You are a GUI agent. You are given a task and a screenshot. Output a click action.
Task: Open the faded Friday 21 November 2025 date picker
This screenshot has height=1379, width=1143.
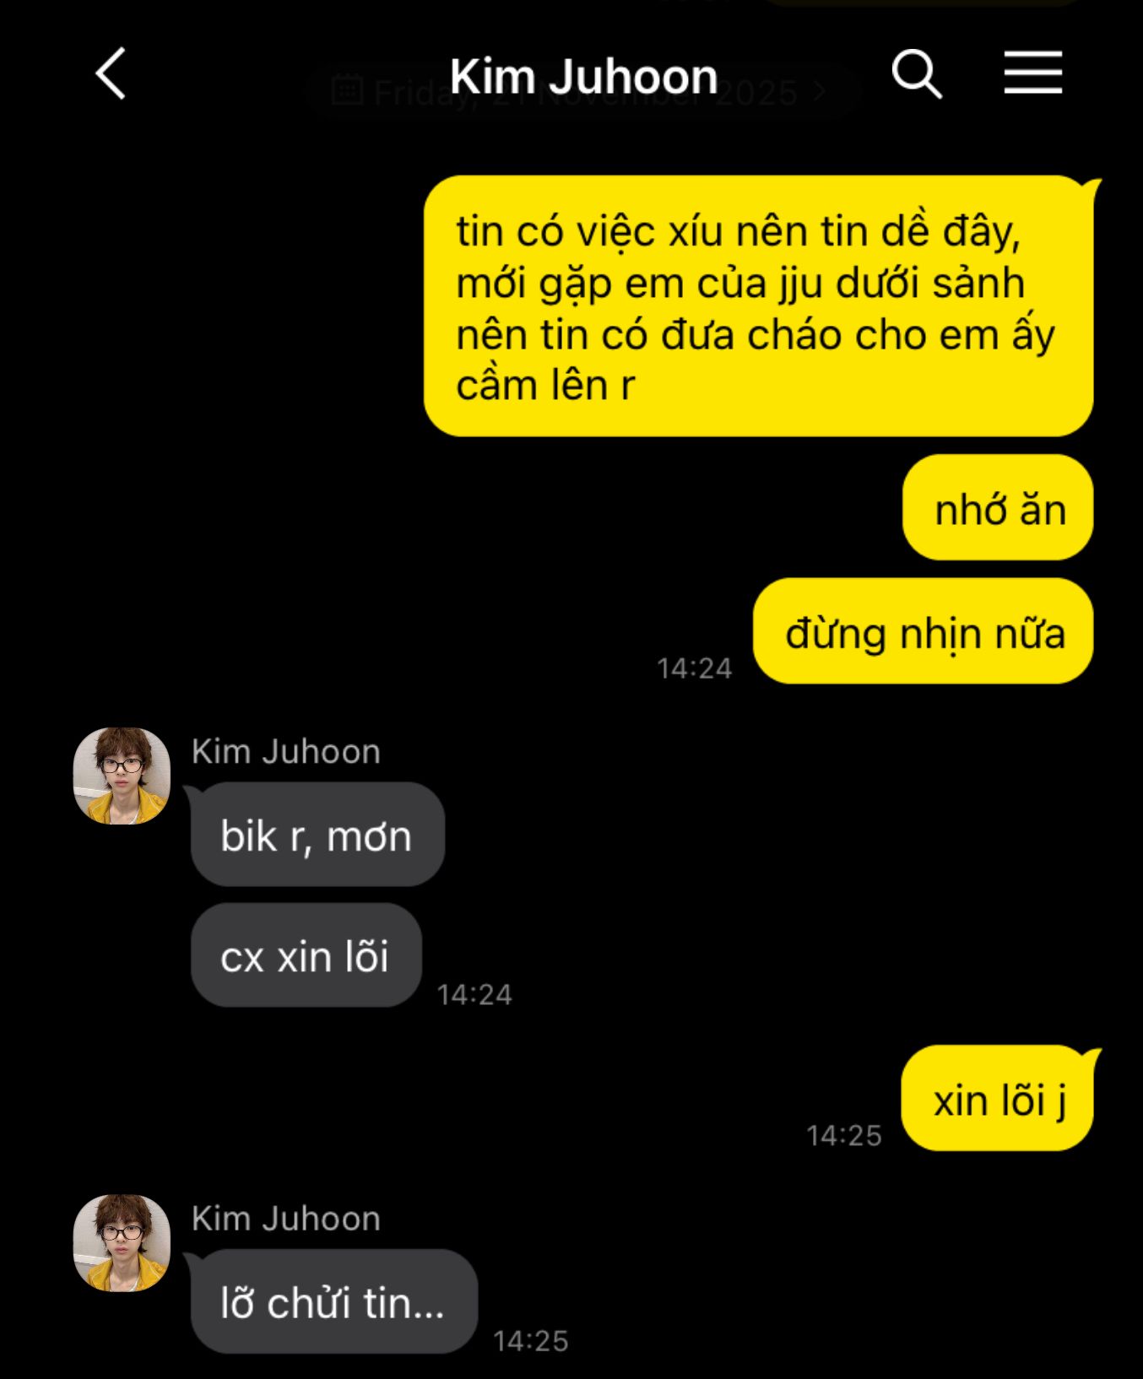[x=582, y=91]
